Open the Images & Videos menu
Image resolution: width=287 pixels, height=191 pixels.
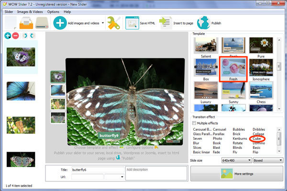tap(30, 11)
